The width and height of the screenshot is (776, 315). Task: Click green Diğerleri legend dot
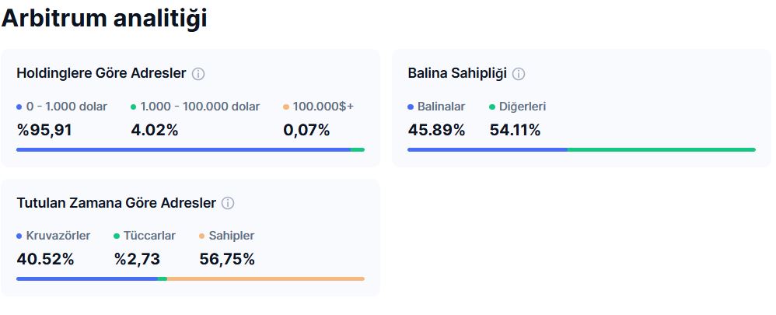click(492, 107)
